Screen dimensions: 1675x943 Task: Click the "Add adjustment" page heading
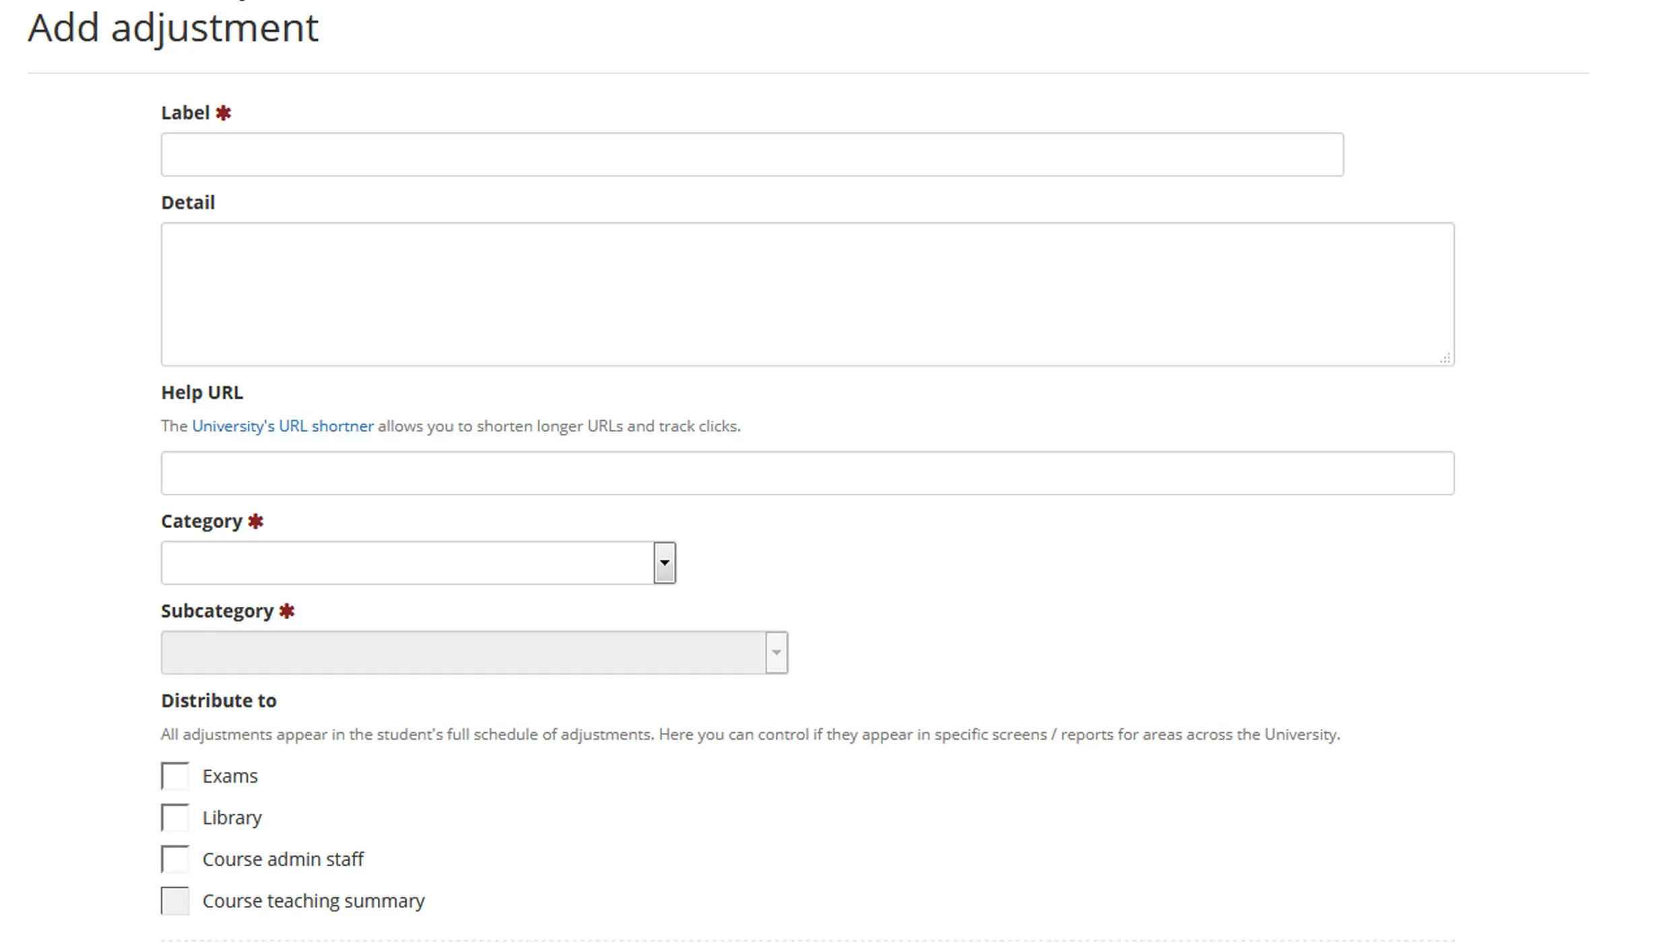pos(173,28)
